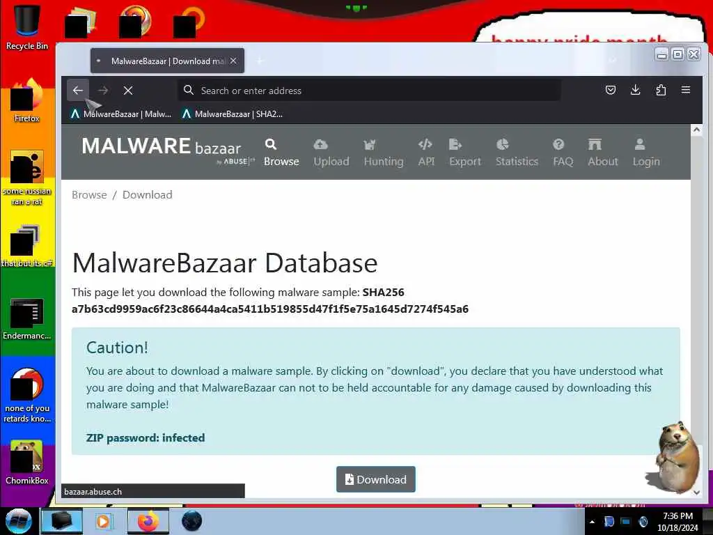713x535 pixels.
Task: Open the Firefox desktop shortcut
Action: pos(27,100)
